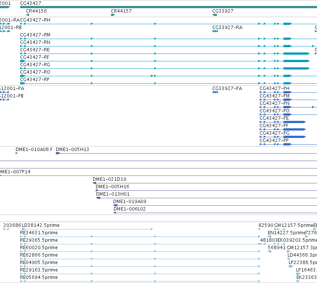Select protein CG43427-PG label
Screen dimensions: 317x283
point(275,133)
